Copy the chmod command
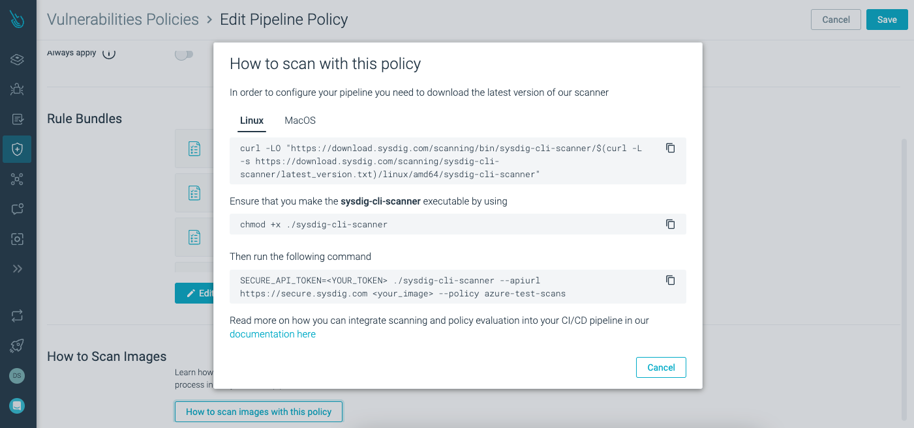 coord(670,224)
